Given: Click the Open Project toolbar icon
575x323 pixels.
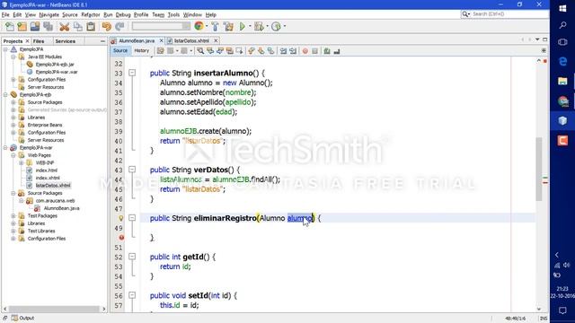Looking at the screenshot, I should pos(35,26).
